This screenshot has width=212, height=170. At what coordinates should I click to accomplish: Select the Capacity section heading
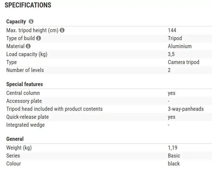16,22
